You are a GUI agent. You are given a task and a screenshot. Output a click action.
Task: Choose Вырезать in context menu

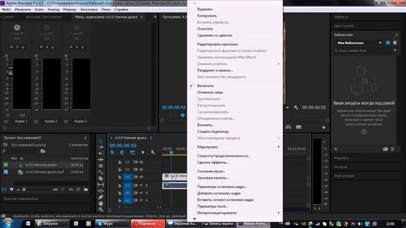click(205, 9)
